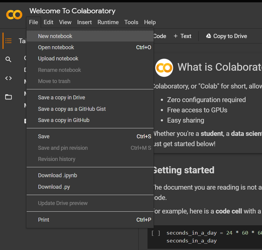Click the Free access to GPUs bullet
262x250 pixels.
pyautogui.click(x=197, y=110)
